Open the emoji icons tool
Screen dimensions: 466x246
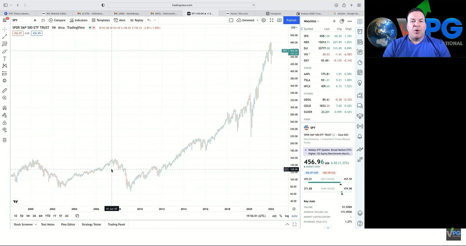pos(4,81)
